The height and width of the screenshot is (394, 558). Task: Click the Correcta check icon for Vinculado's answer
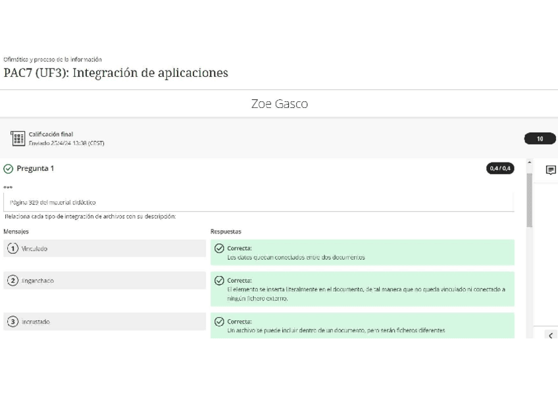tap(220, 249)
